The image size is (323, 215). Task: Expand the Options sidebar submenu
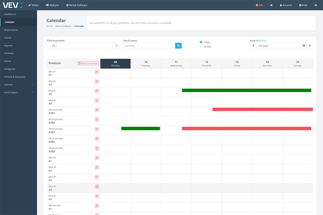[19, 85]
